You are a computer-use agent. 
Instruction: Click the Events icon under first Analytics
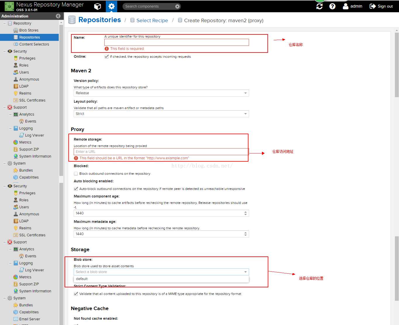point(22,121)
